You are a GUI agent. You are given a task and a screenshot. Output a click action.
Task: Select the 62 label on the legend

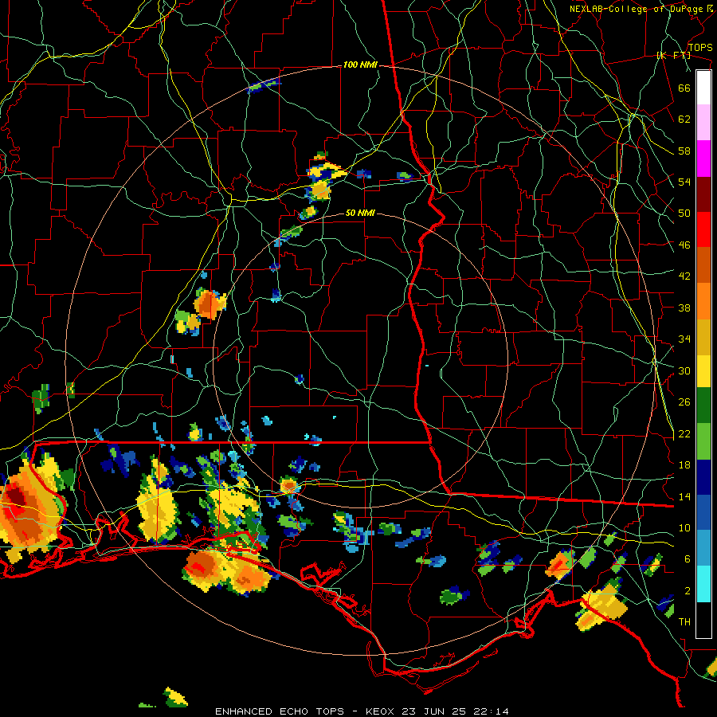point(684,119)
